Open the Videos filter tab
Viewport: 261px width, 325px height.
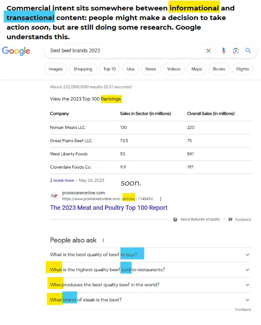174,69
